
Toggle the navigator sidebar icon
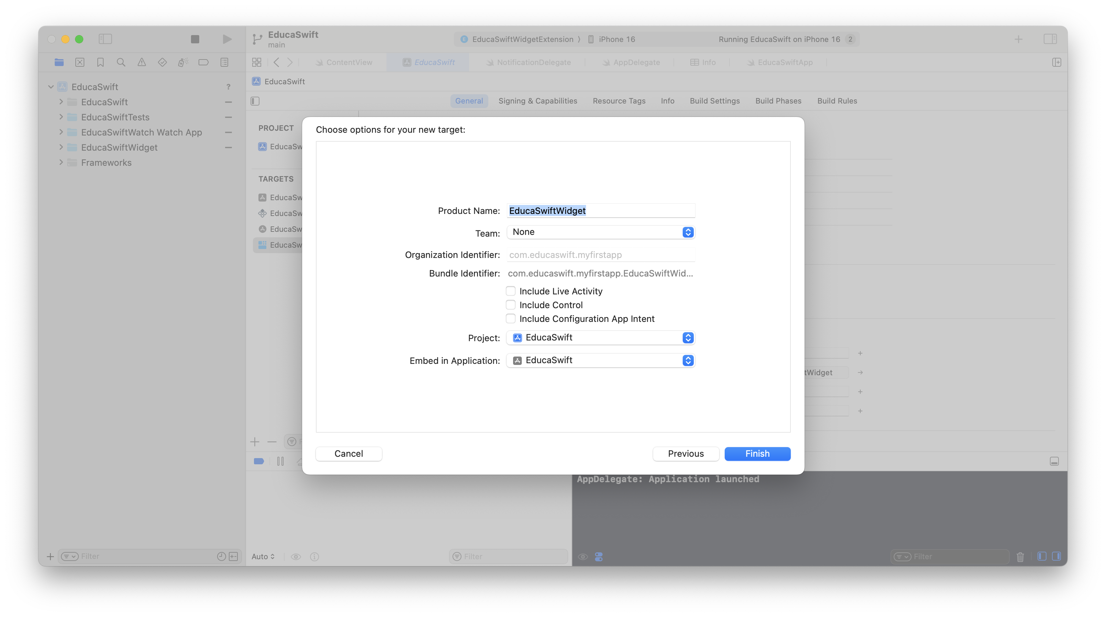tap(105, 39)
